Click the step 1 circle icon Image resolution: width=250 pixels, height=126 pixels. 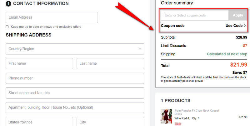(8, 4)
